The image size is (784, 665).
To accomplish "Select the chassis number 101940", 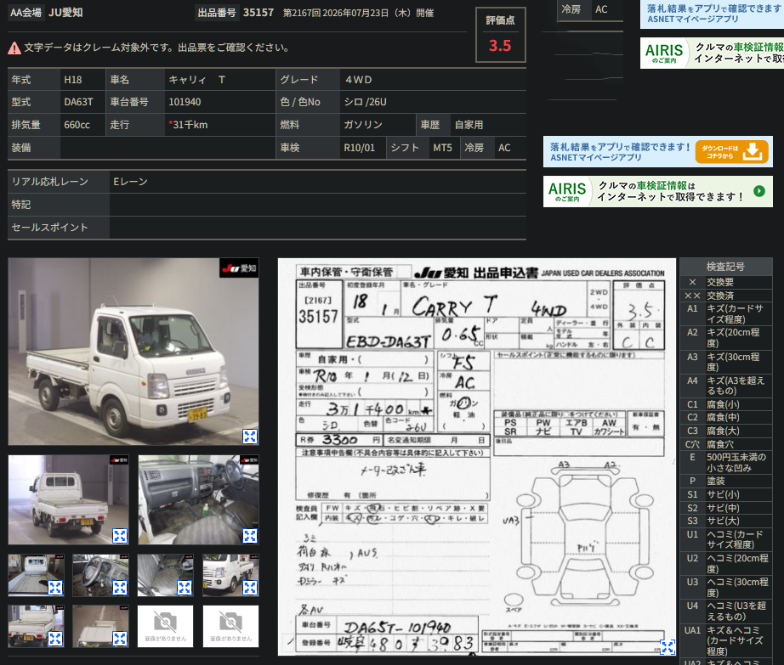I will pyautogui.click(x=185, y=102).
